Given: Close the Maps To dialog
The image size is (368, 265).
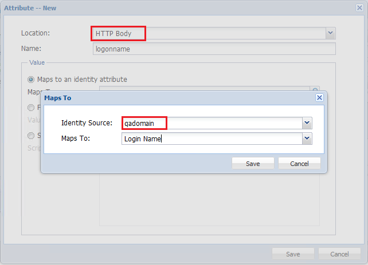Looking at the screenshot, I should (x=319, y=98).
